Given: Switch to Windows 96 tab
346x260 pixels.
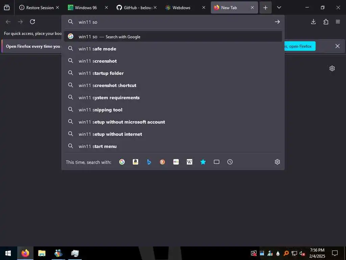Looking at the screenshot, I should (x=86, y=7).
